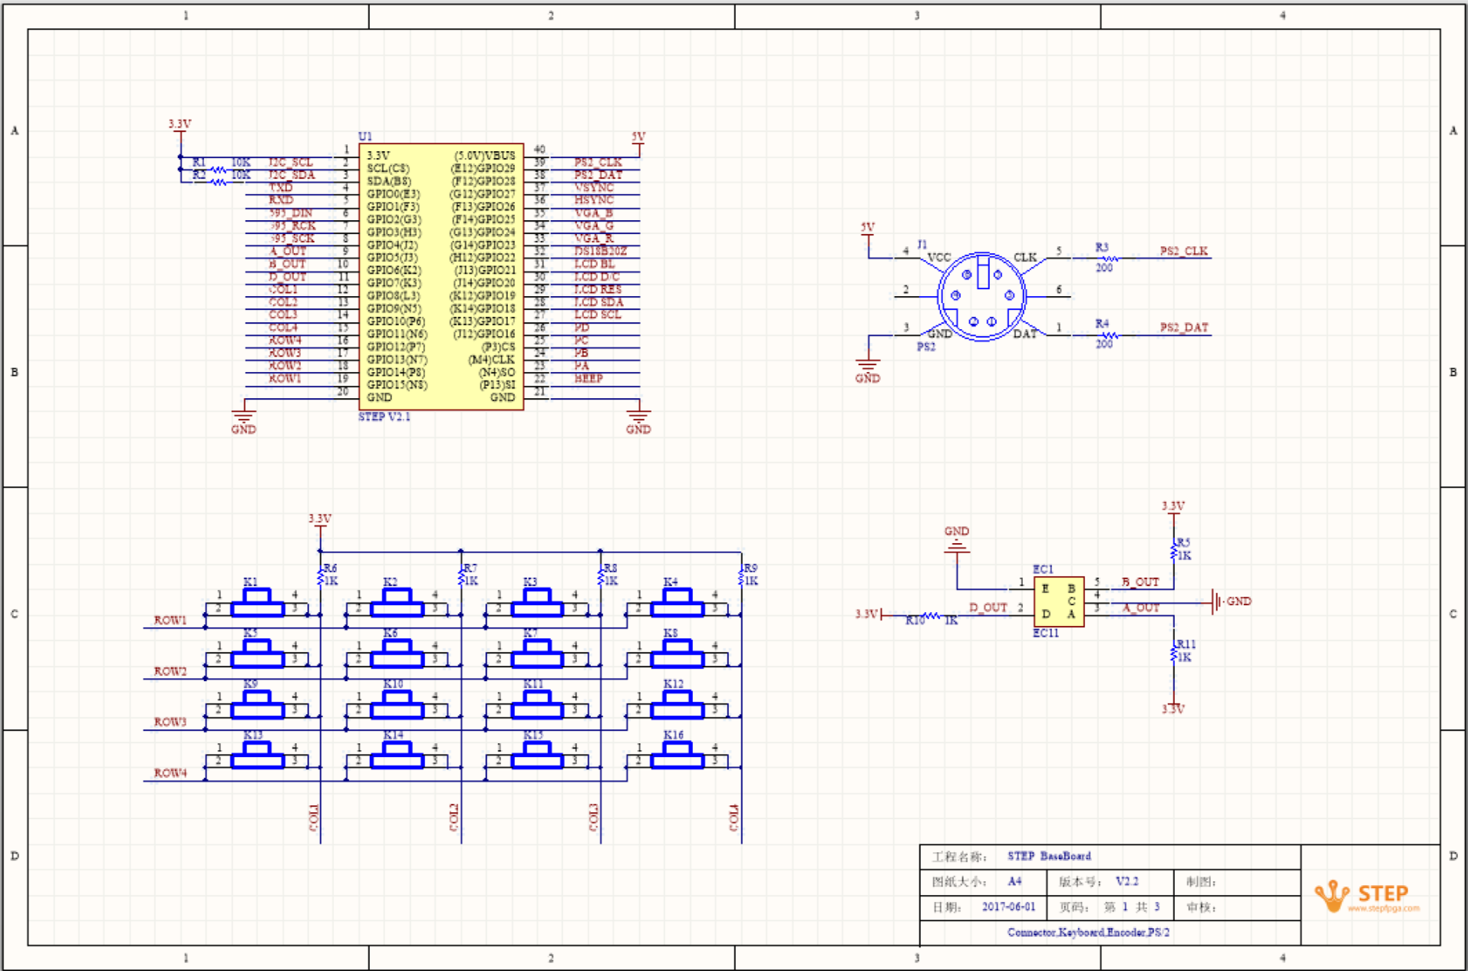The height and width of the screenshot is (971, 1468).
Task: Select the K16 push button symbol
Action: (677, 755)
